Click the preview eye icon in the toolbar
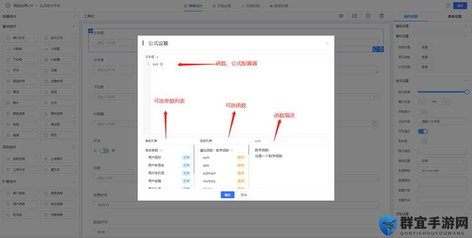Viewport: 472px width, 238px height. [341, 16]
